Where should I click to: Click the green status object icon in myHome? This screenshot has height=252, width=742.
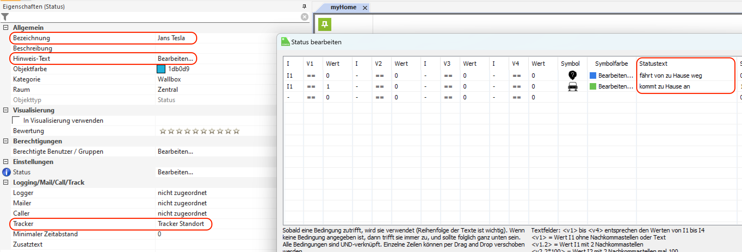pyautogui.click(x=325, y=24)
